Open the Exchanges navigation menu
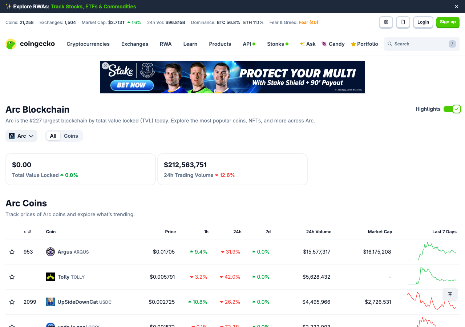Screen dimensions: 465x327 pos(135,44)
